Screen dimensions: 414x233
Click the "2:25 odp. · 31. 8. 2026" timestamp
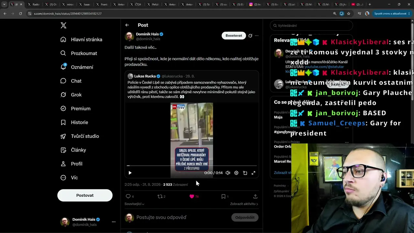(143, 184)
